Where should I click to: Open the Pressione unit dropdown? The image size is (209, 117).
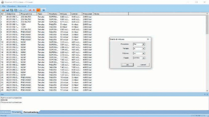pyautogui.click(x=143, y=44)
